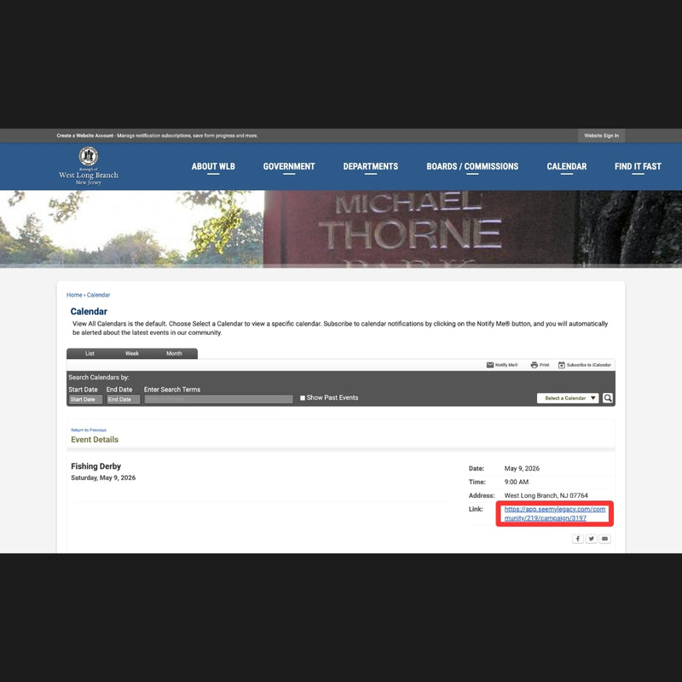Switch to the Month view tab
Viewport: 682px width, 682px height.
[x=174, y=354]
